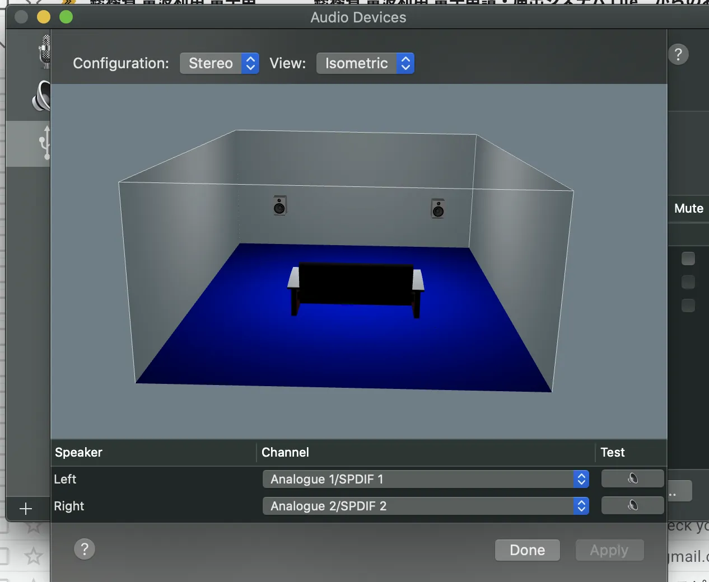Test the Left speaker with its sound button
Screen dimensions: 709x582
coord(632,478)
